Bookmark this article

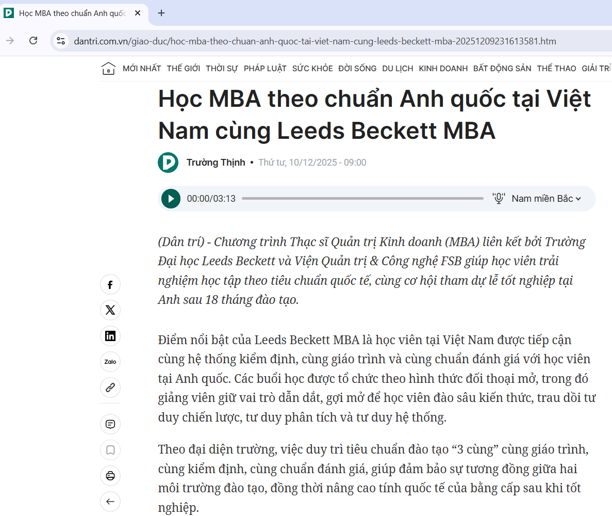pyautogui.click(x=110, y=450)
